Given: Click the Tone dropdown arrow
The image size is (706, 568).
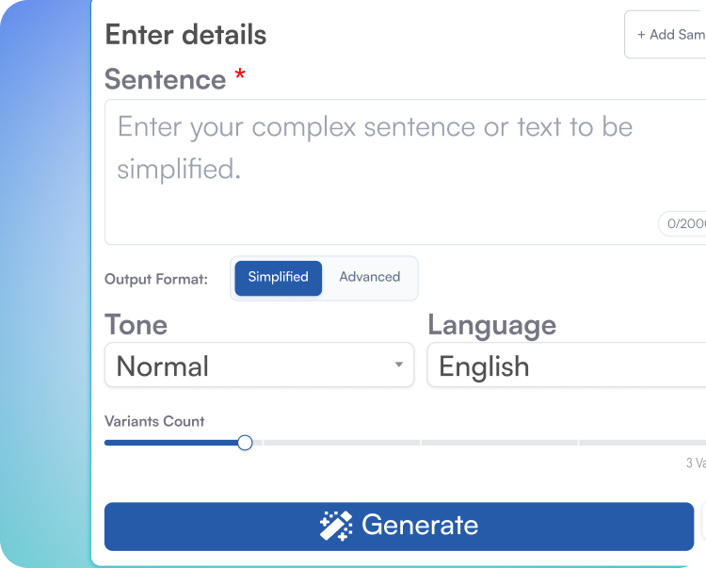Looking at the screenshot, I should pos(399,365).
